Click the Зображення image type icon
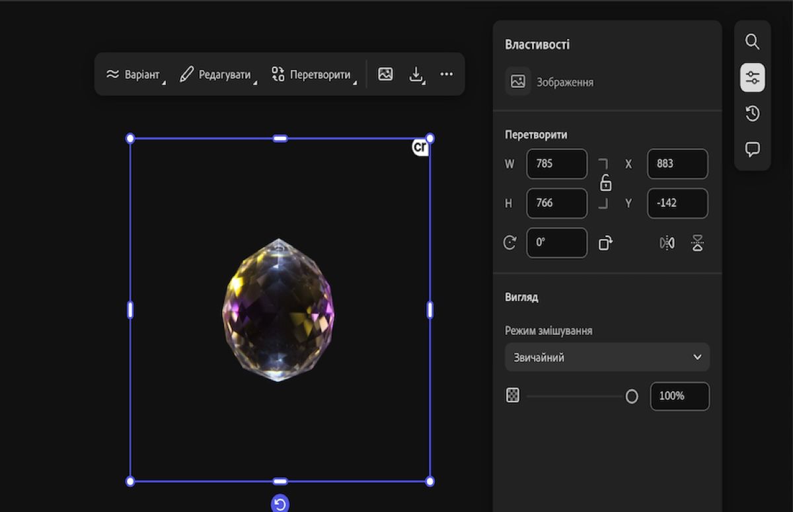Viewport: 793px width, 512px height. pyautogui.click(x=518, y=81)
